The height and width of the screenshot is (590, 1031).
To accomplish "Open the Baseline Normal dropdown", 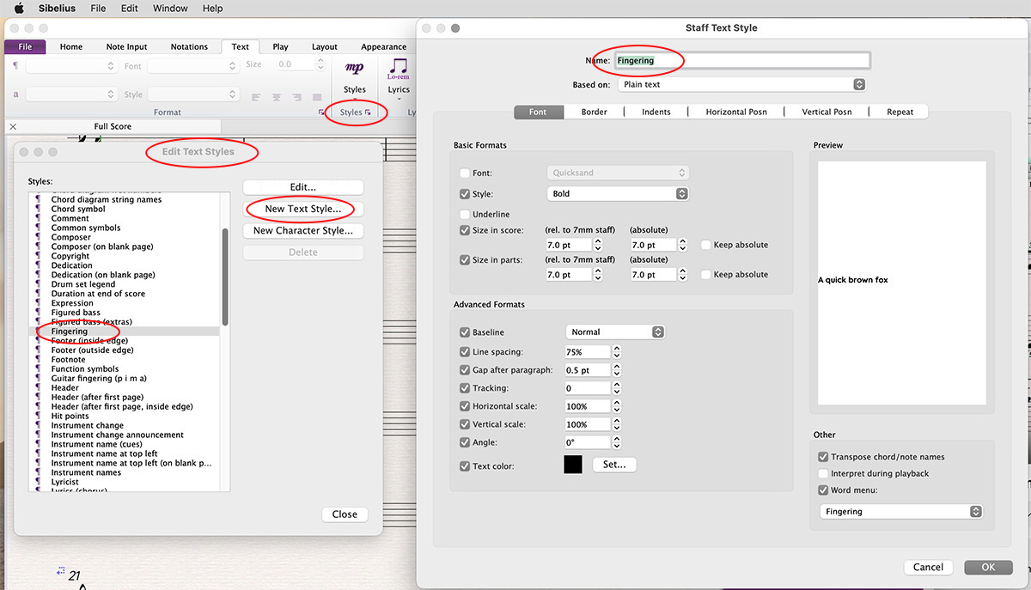I will [614, 331].
